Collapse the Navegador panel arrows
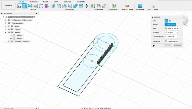This screenshot has width=192, height=109. pyautogui.click(x=2, y=13)
